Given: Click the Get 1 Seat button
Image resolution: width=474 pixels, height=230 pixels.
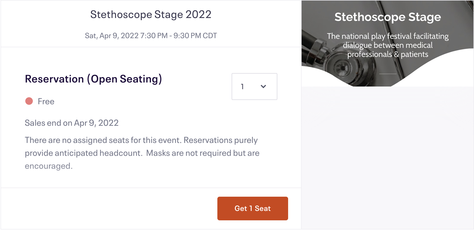Looking at the screenshot, I should pyautogui.click(x=253, y=209).
